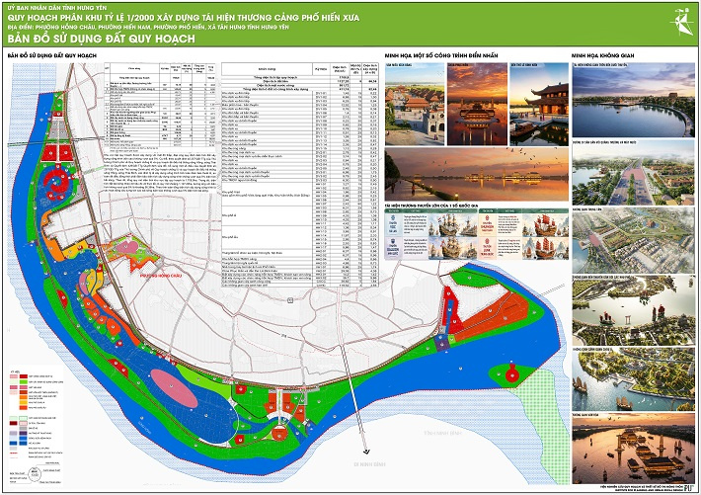Click the 'MINH HỌA MỘT SỐ CÔNG TRÌNH ĐIỂM NHẤN' heading
The image size is (701, 495).
440,55
